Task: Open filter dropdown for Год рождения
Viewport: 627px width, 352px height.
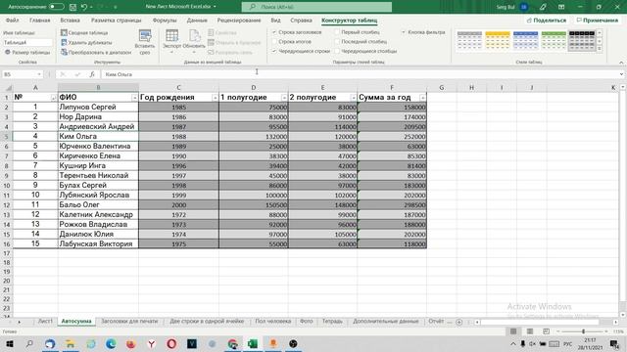Action: pyautogui.click(x=215, y=98)
